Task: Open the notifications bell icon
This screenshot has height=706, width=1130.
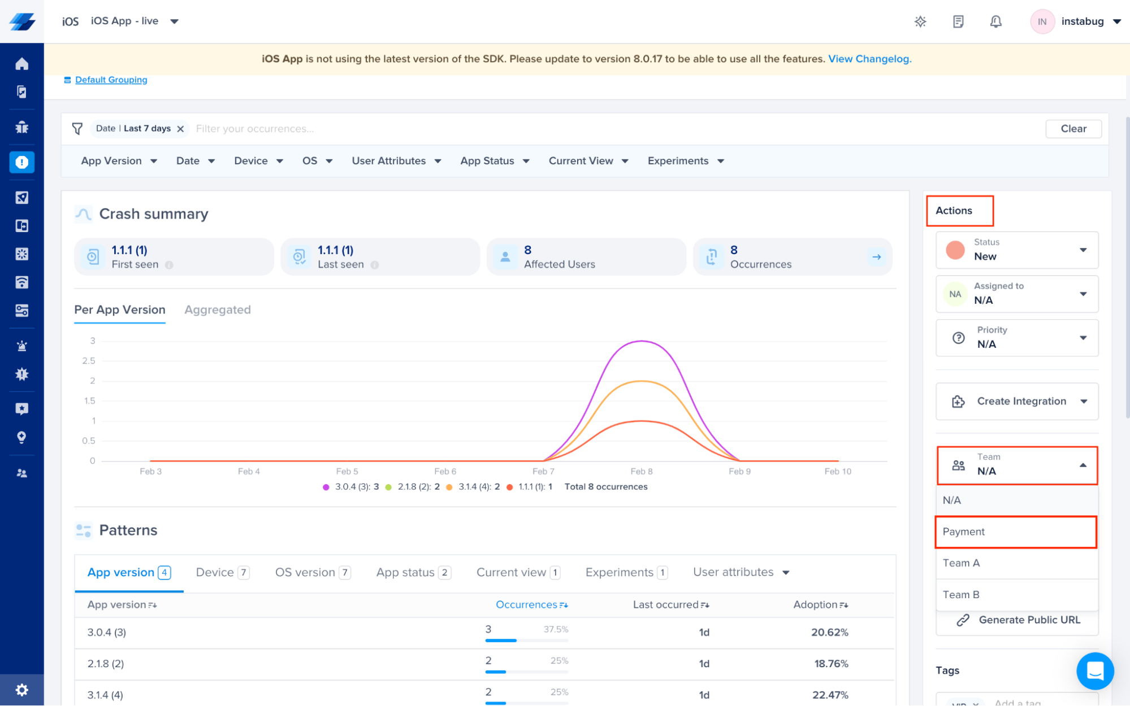Action: [995, 21]
